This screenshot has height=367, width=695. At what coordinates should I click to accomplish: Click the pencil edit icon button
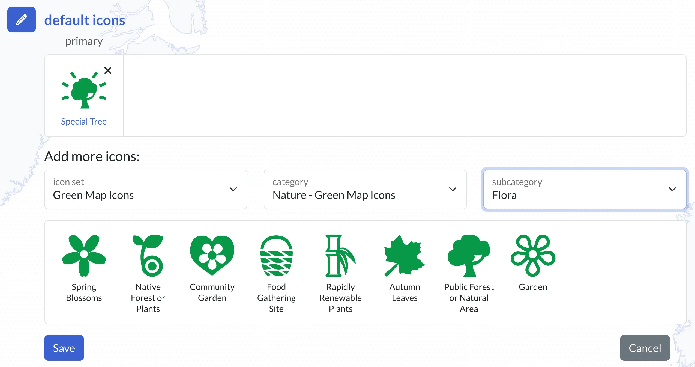(22, 20)
